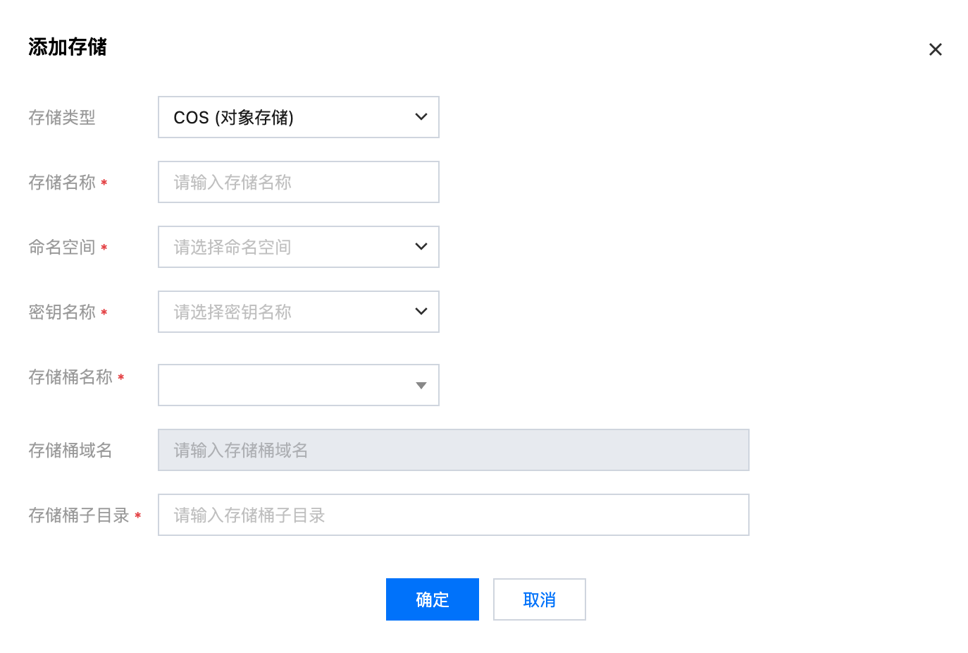Focus the 请输入存储名称 input field
Image resolution: width=968 pixels, height=653 pixels.
(299, 182)
